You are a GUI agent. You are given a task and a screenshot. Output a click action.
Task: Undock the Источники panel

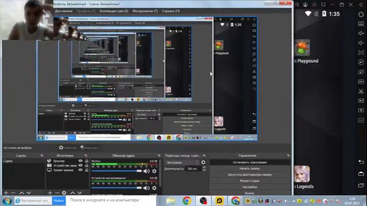tap(86, 155)
